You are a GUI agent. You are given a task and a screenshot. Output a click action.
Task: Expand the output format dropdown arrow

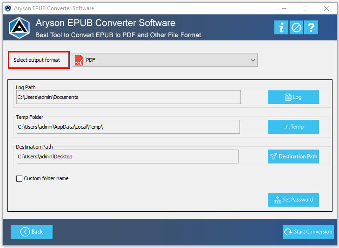point(253,60)
